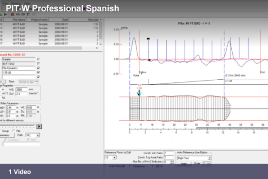Open the Help menu
Screen dimensions: 268x179
pos(27,3)
